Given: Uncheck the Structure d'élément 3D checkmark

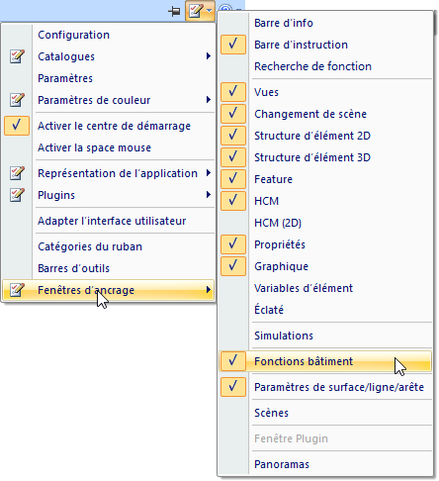Looking at the screenshot, I should pos(233,157).
